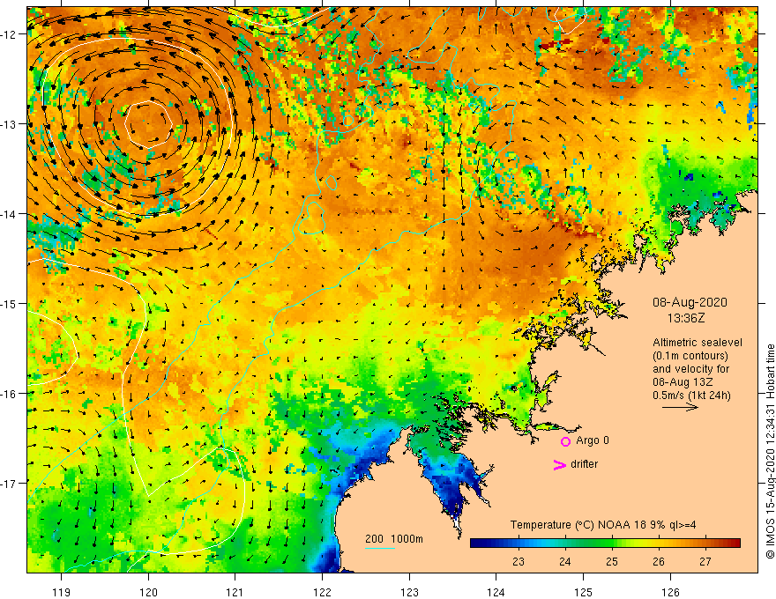The width and height of the screenshot is (776, 599).
Task: Click the cyan depth contour legend line
Action: [380, 548]
